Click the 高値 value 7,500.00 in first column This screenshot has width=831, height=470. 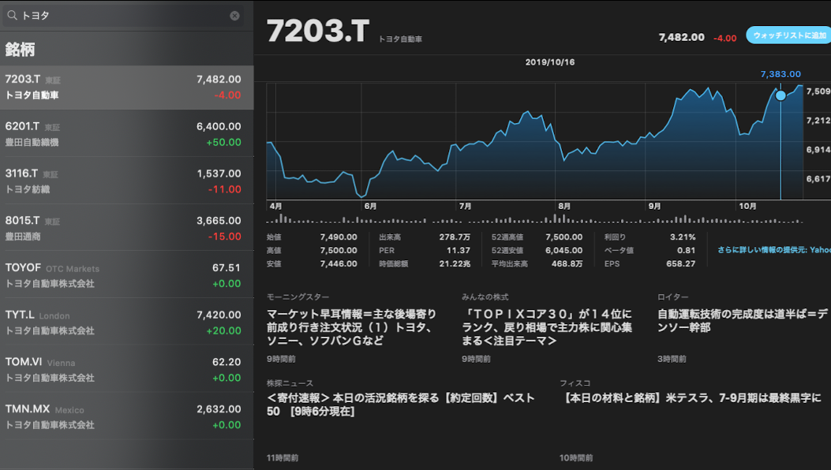pos(338,250)
